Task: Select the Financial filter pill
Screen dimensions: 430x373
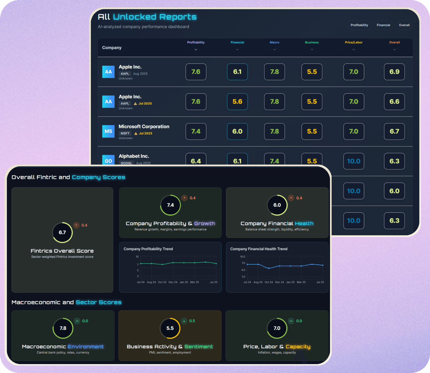Action: (x=384, y=25)
